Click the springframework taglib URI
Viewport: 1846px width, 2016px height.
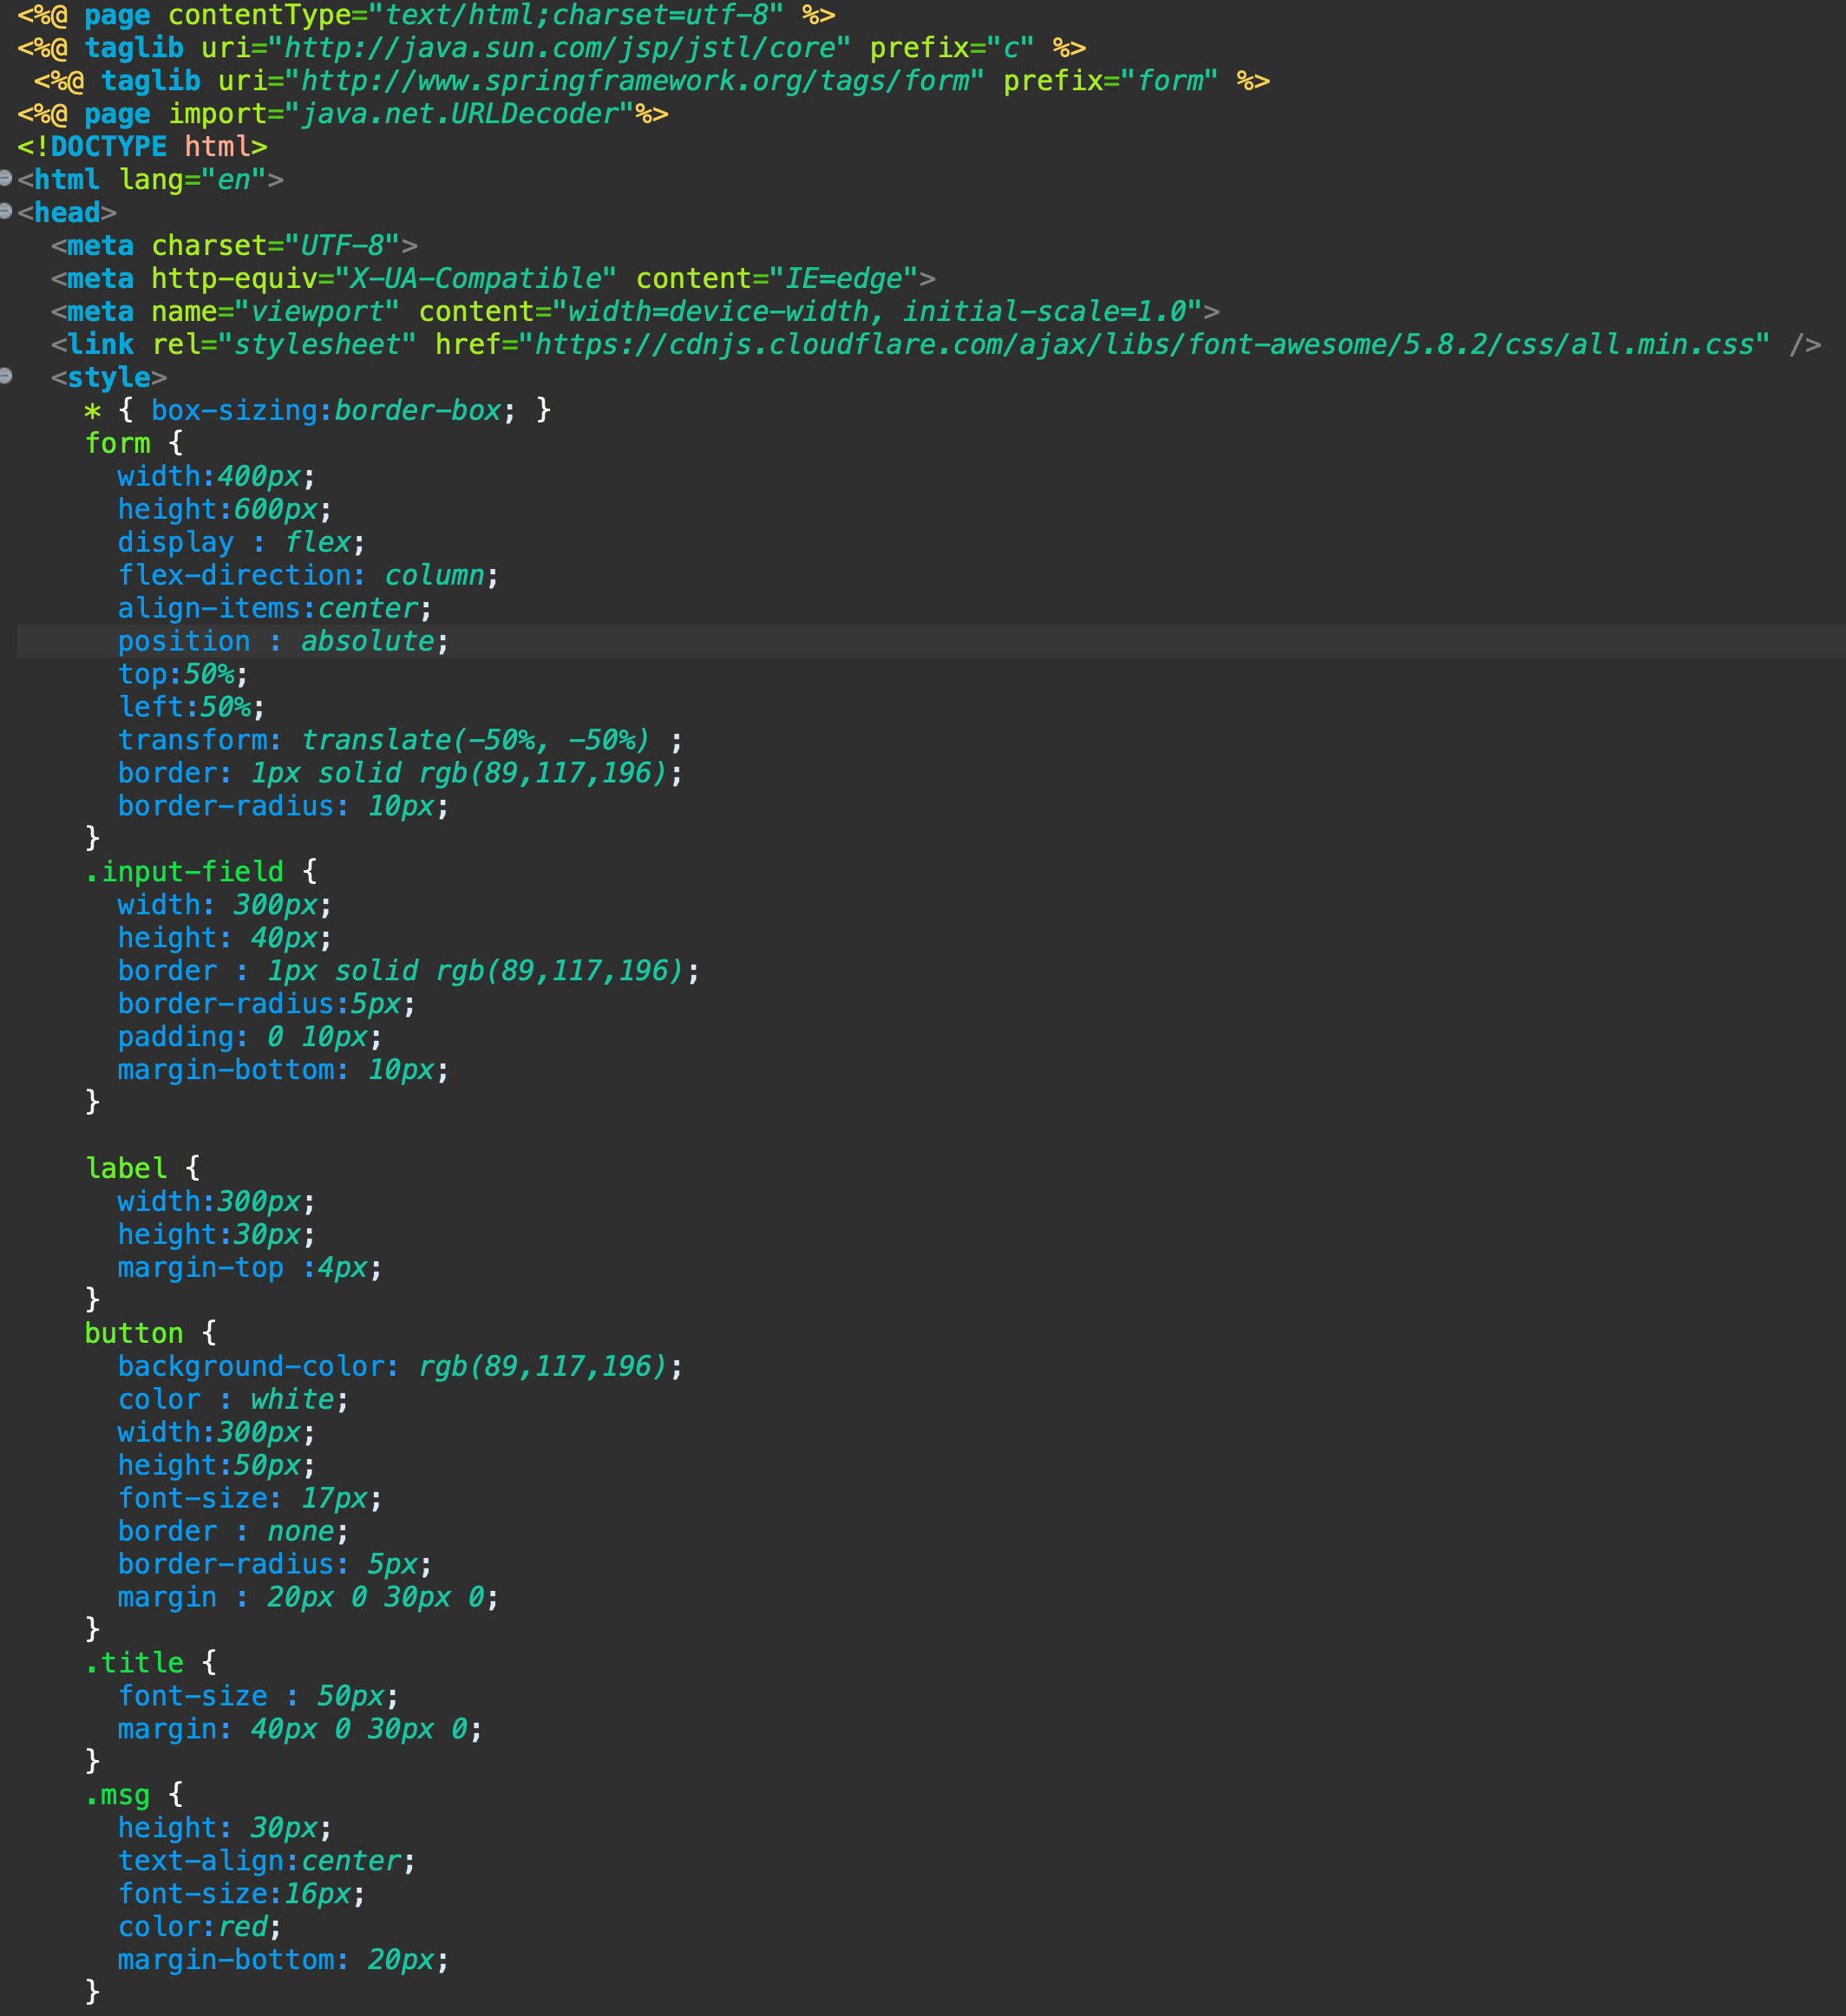pos(634,81)
